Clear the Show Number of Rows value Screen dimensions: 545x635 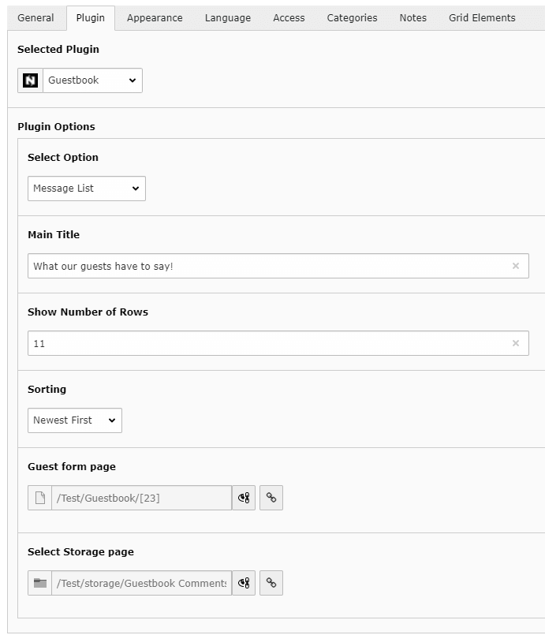[517, 343]
